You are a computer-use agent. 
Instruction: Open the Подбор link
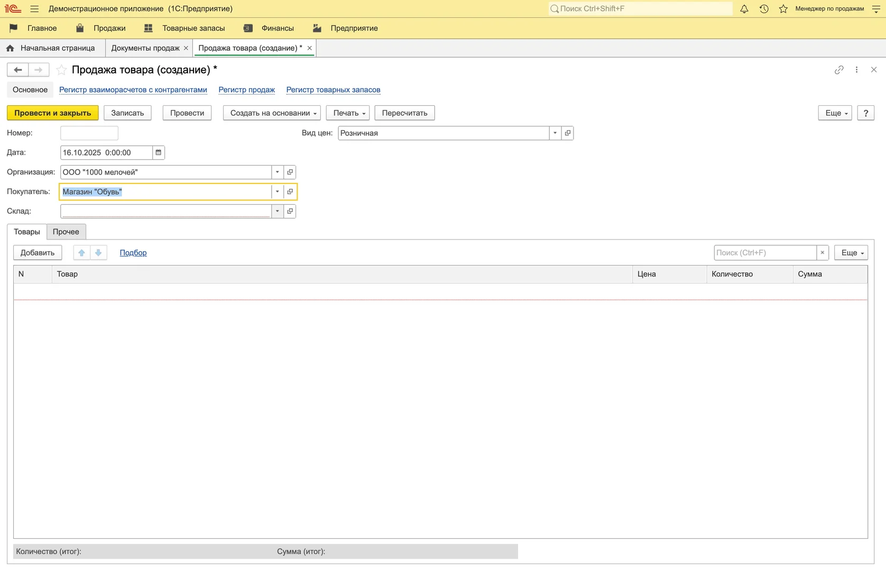click(x=133, y=253)
